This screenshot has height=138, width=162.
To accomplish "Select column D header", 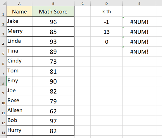I will click(106, 4).
